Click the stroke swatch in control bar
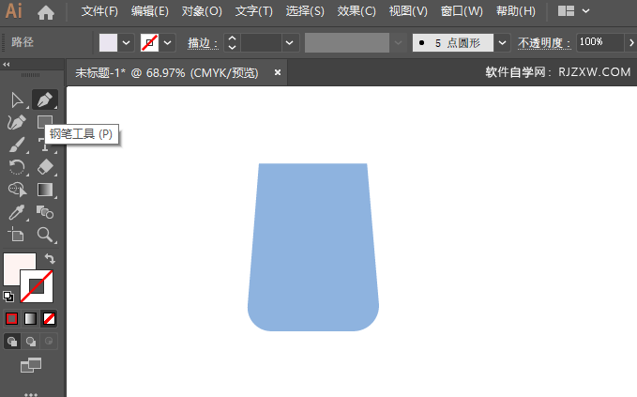637x397 pixels. tap(149, 42)
